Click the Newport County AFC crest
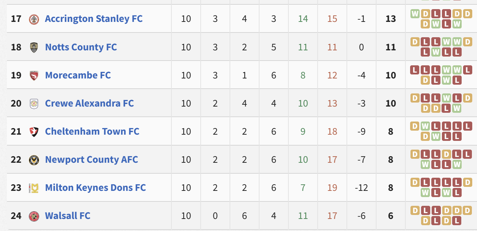The height and width of the screenshot is (231, 477). pyautogui.click(x=34, y=160)
